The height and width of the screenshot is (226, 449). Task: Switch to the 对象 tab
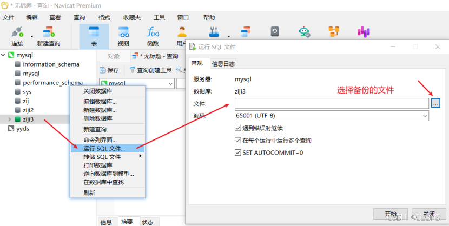114,56
